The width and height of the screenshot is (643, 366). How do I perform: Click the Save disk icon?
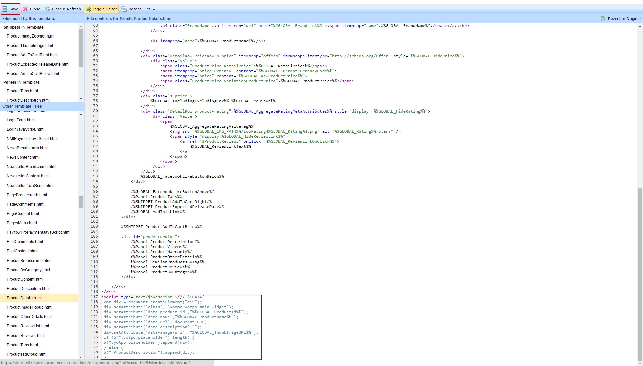(5, 9)
